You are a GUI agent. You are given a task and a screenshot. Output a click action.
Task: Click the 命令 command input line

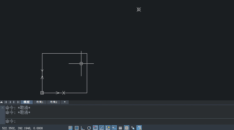(x=117, y=121)
